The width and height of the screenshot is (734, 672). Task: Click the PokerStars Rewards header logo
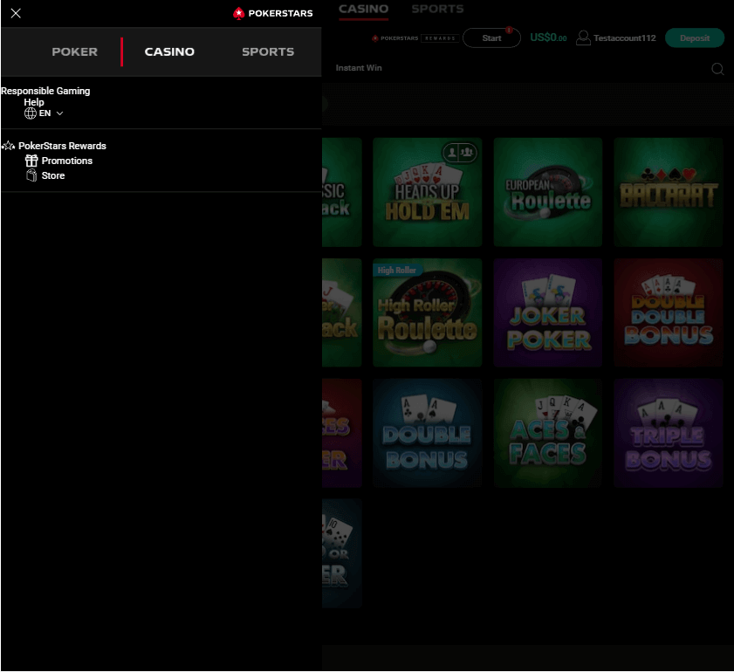pos(414,38)
